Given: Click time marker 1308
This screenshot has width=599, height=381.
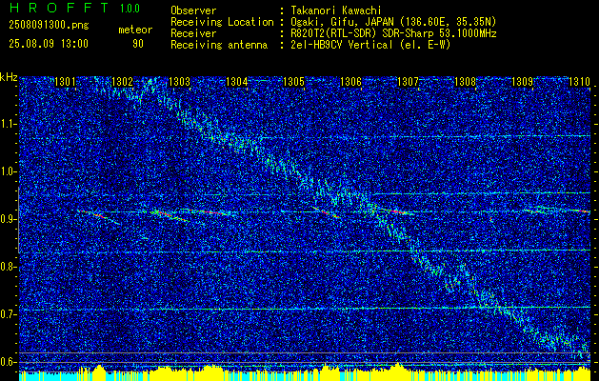Looking at the screenshot, I should pyautogui.click(x=466, y=82).
